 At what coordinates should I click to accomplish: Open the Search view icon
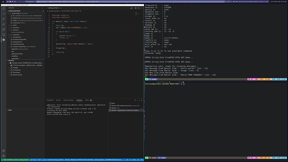point(3,14)
